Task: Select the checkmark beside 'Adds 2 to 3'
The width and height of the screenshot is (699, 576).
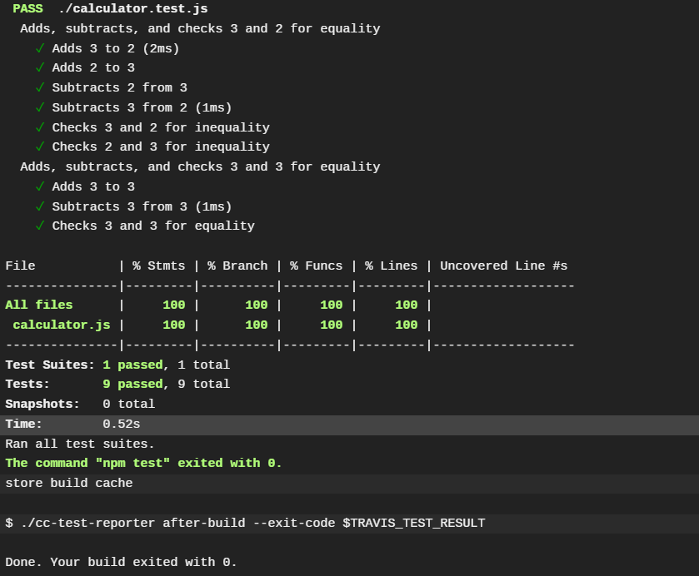Action: pyautogui.click(x=39, y=67)
